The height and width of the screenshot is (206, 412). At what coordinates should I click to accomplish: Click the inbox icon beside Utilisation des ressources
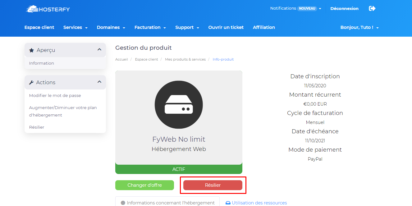point(228,203)
